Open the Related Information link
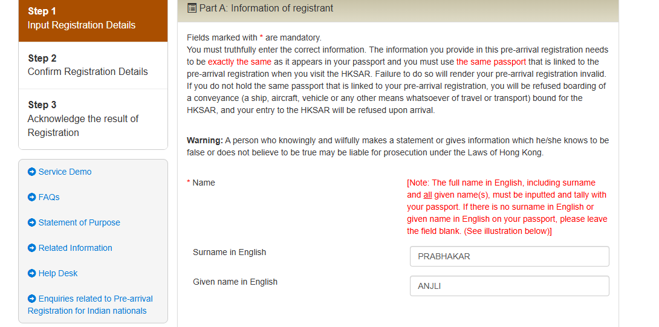659x327 pixels. (x=75, y=248)
